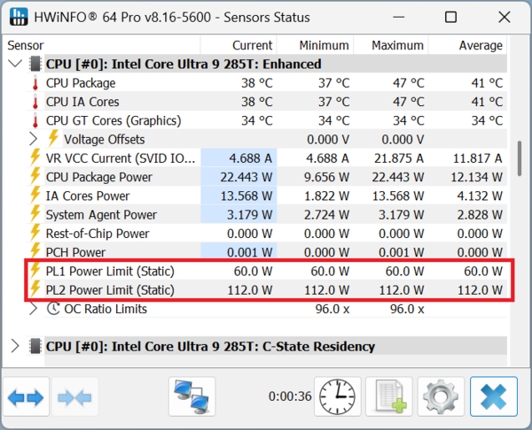The width and height of the screenshot is (532, 430).
Task: Click the CPU Package thermometer icon
Action: tap(35, 83)
